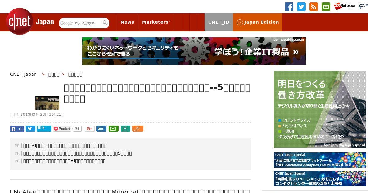This screenshot has width=368, height=193.
Task: Tweet this article via Twitter button
Action: click(30, 129)
